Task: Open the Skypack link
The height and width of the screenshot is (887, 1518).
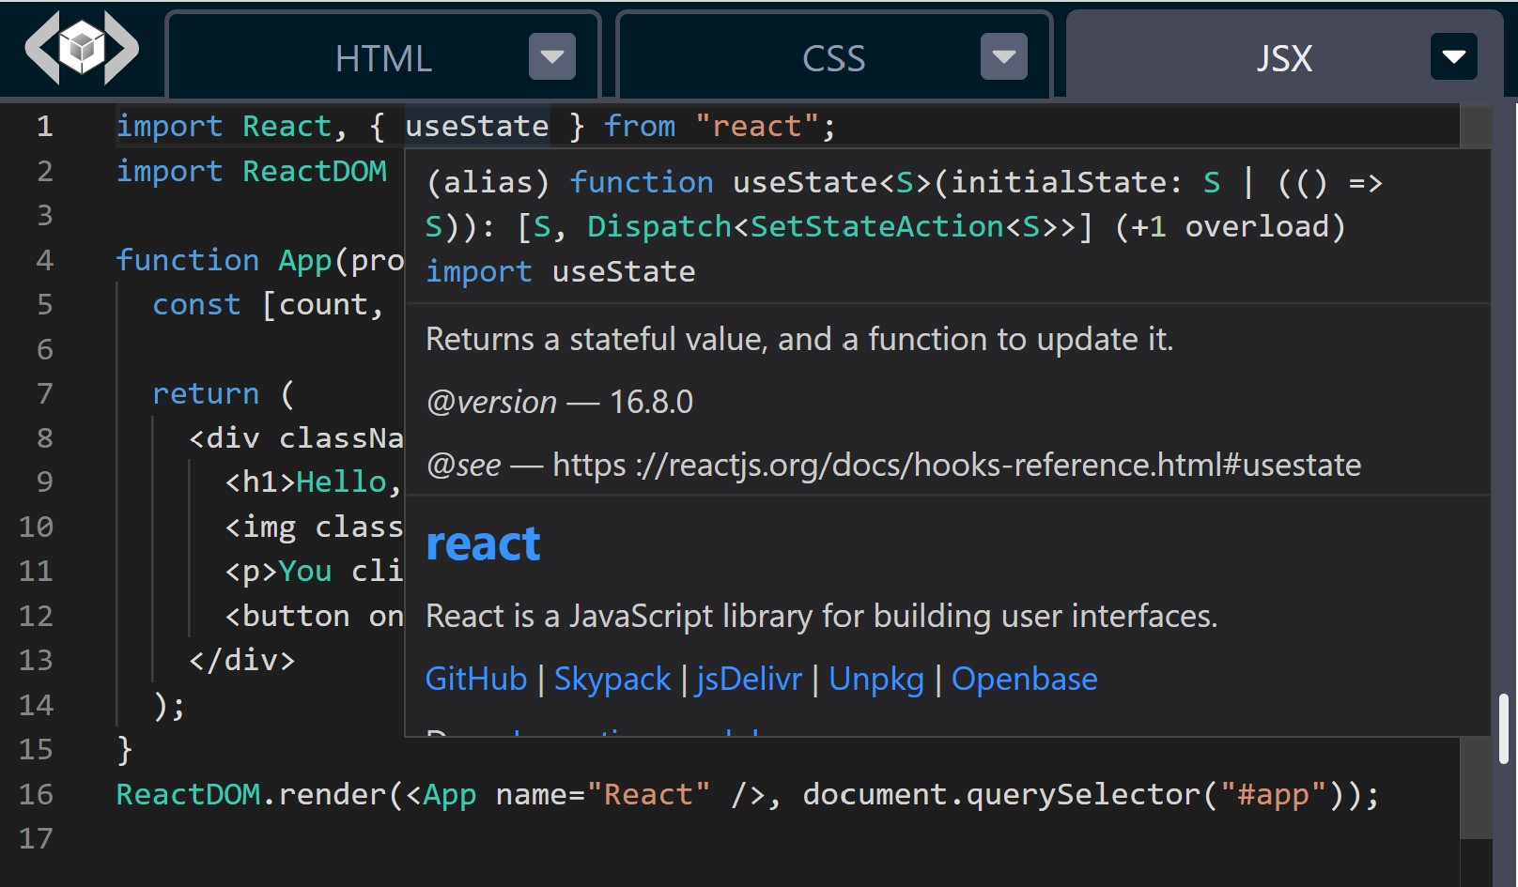Action: tap(612, 678)
